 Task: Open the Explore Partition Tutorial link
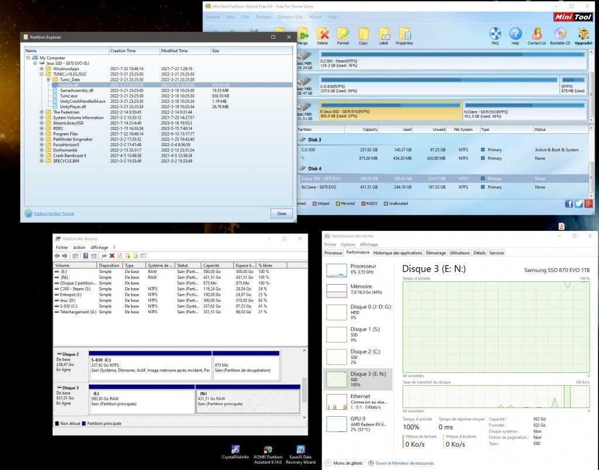click(x=54, y=214)
